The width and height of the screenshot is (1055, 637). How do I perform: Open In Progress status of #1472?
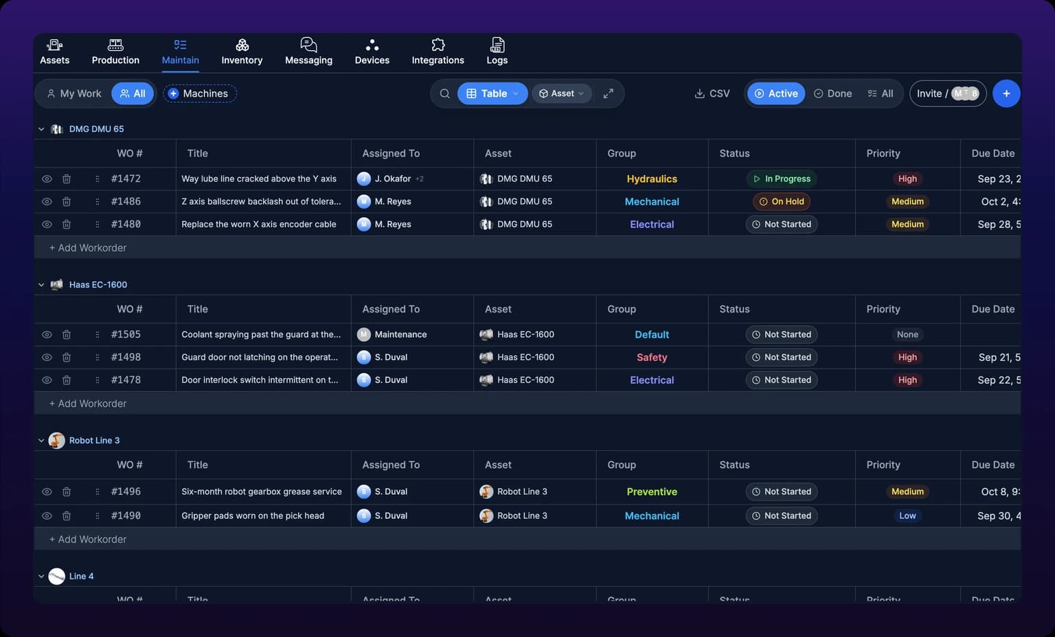tap(782, 178)
